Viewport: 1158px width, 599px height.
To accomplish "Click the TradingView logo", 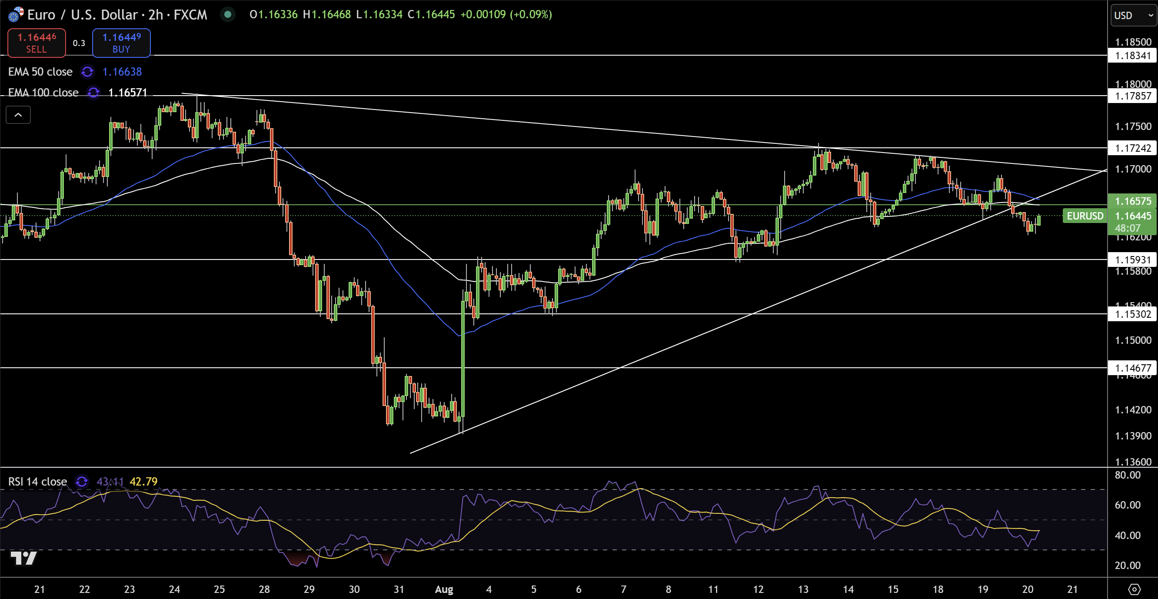I will [23, 558].
